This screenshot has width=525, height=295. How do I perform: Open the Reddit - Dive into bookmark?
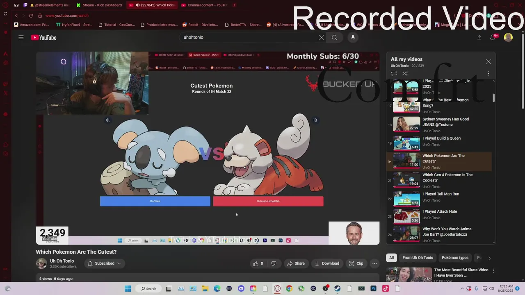[x=200, y=25]
